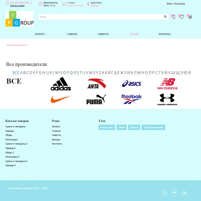This screenshot has width=201, height=201.
Task: Click the Одежда tag button
Action: (134, 127)
